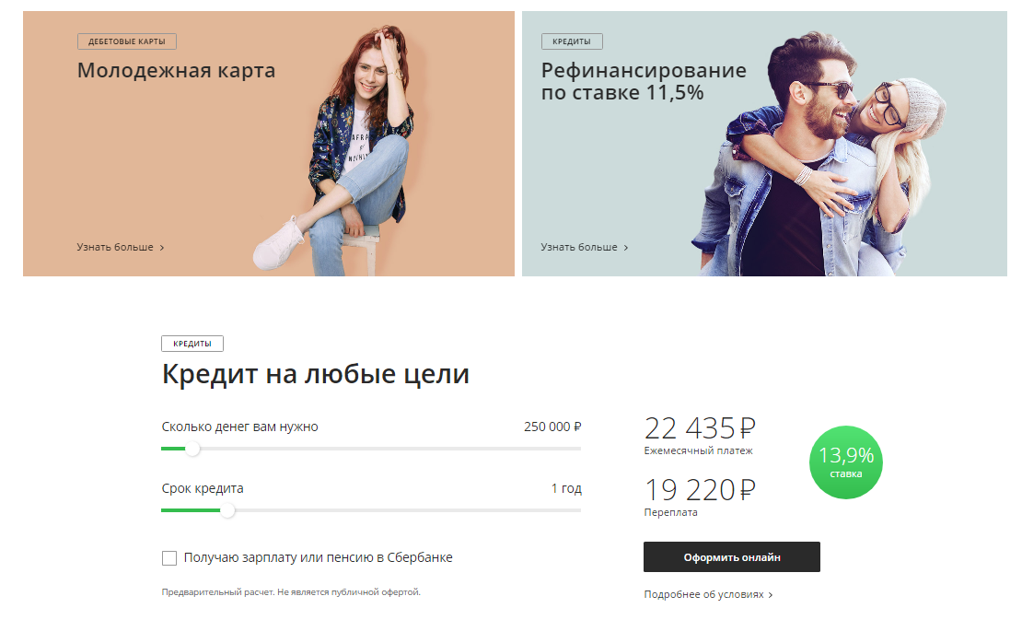Click the Срок кредита slider handle
The image size is (1022, 643).
227,509
